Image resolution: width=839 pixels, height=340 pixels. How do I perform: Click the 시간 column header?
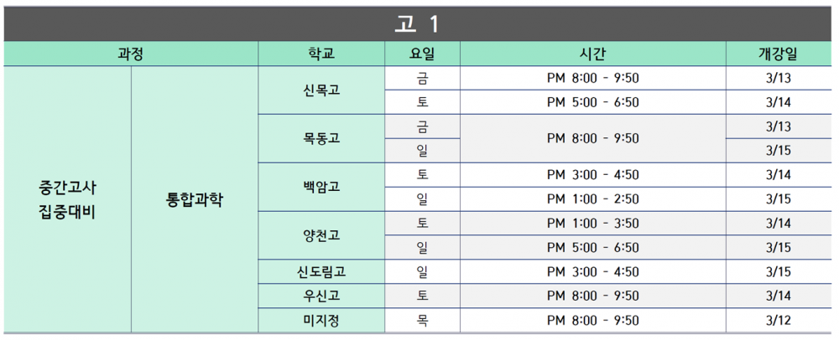tap(593, 54)
